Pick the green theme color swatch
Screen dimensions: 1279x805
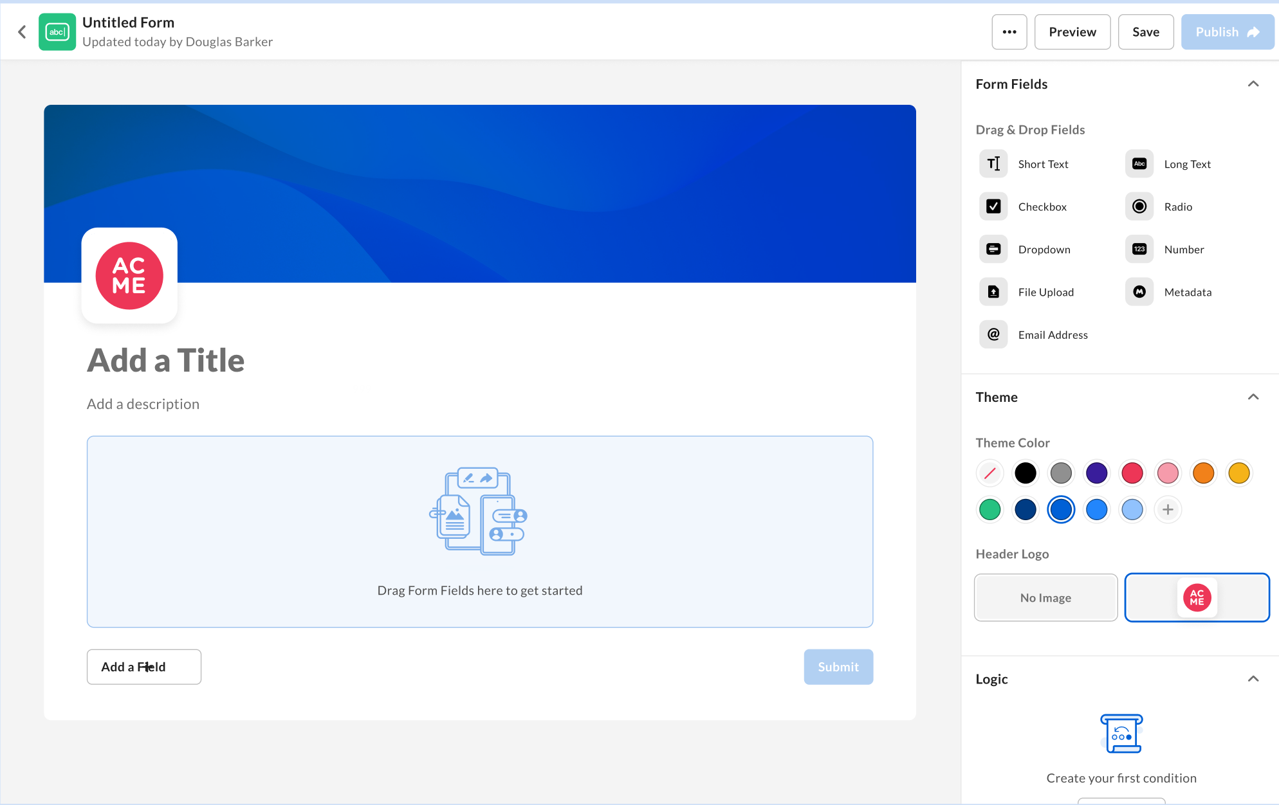(989, 509)
